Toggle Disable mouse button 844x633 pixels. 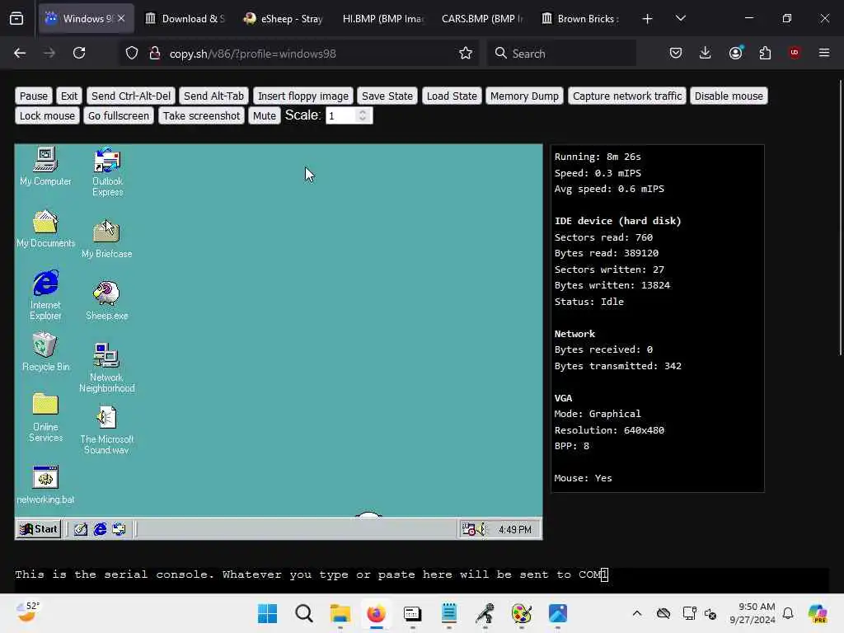(x=729, y=96)
